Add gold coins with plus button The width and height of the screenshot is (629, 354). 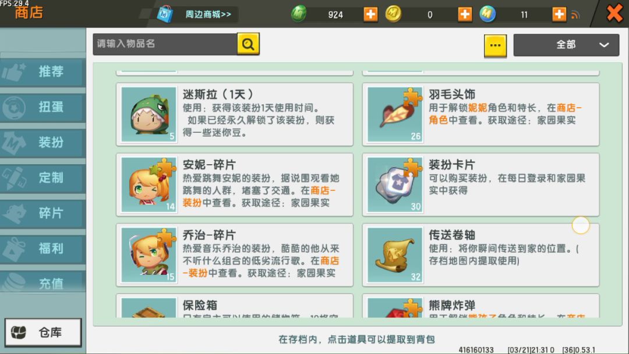click(x=465, y=15)
